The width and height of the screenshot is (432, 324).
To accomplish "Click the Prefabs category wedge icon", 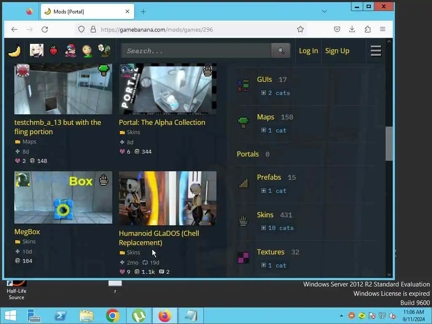I will coord(243,183).
